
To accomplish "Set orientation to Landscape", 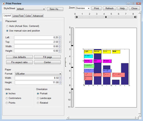I will point(44,98).
